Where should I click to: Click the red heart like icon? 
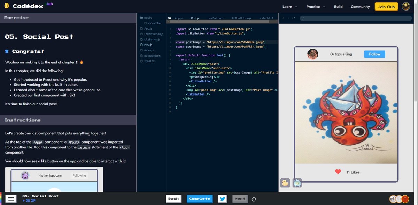tap(338, 172)
